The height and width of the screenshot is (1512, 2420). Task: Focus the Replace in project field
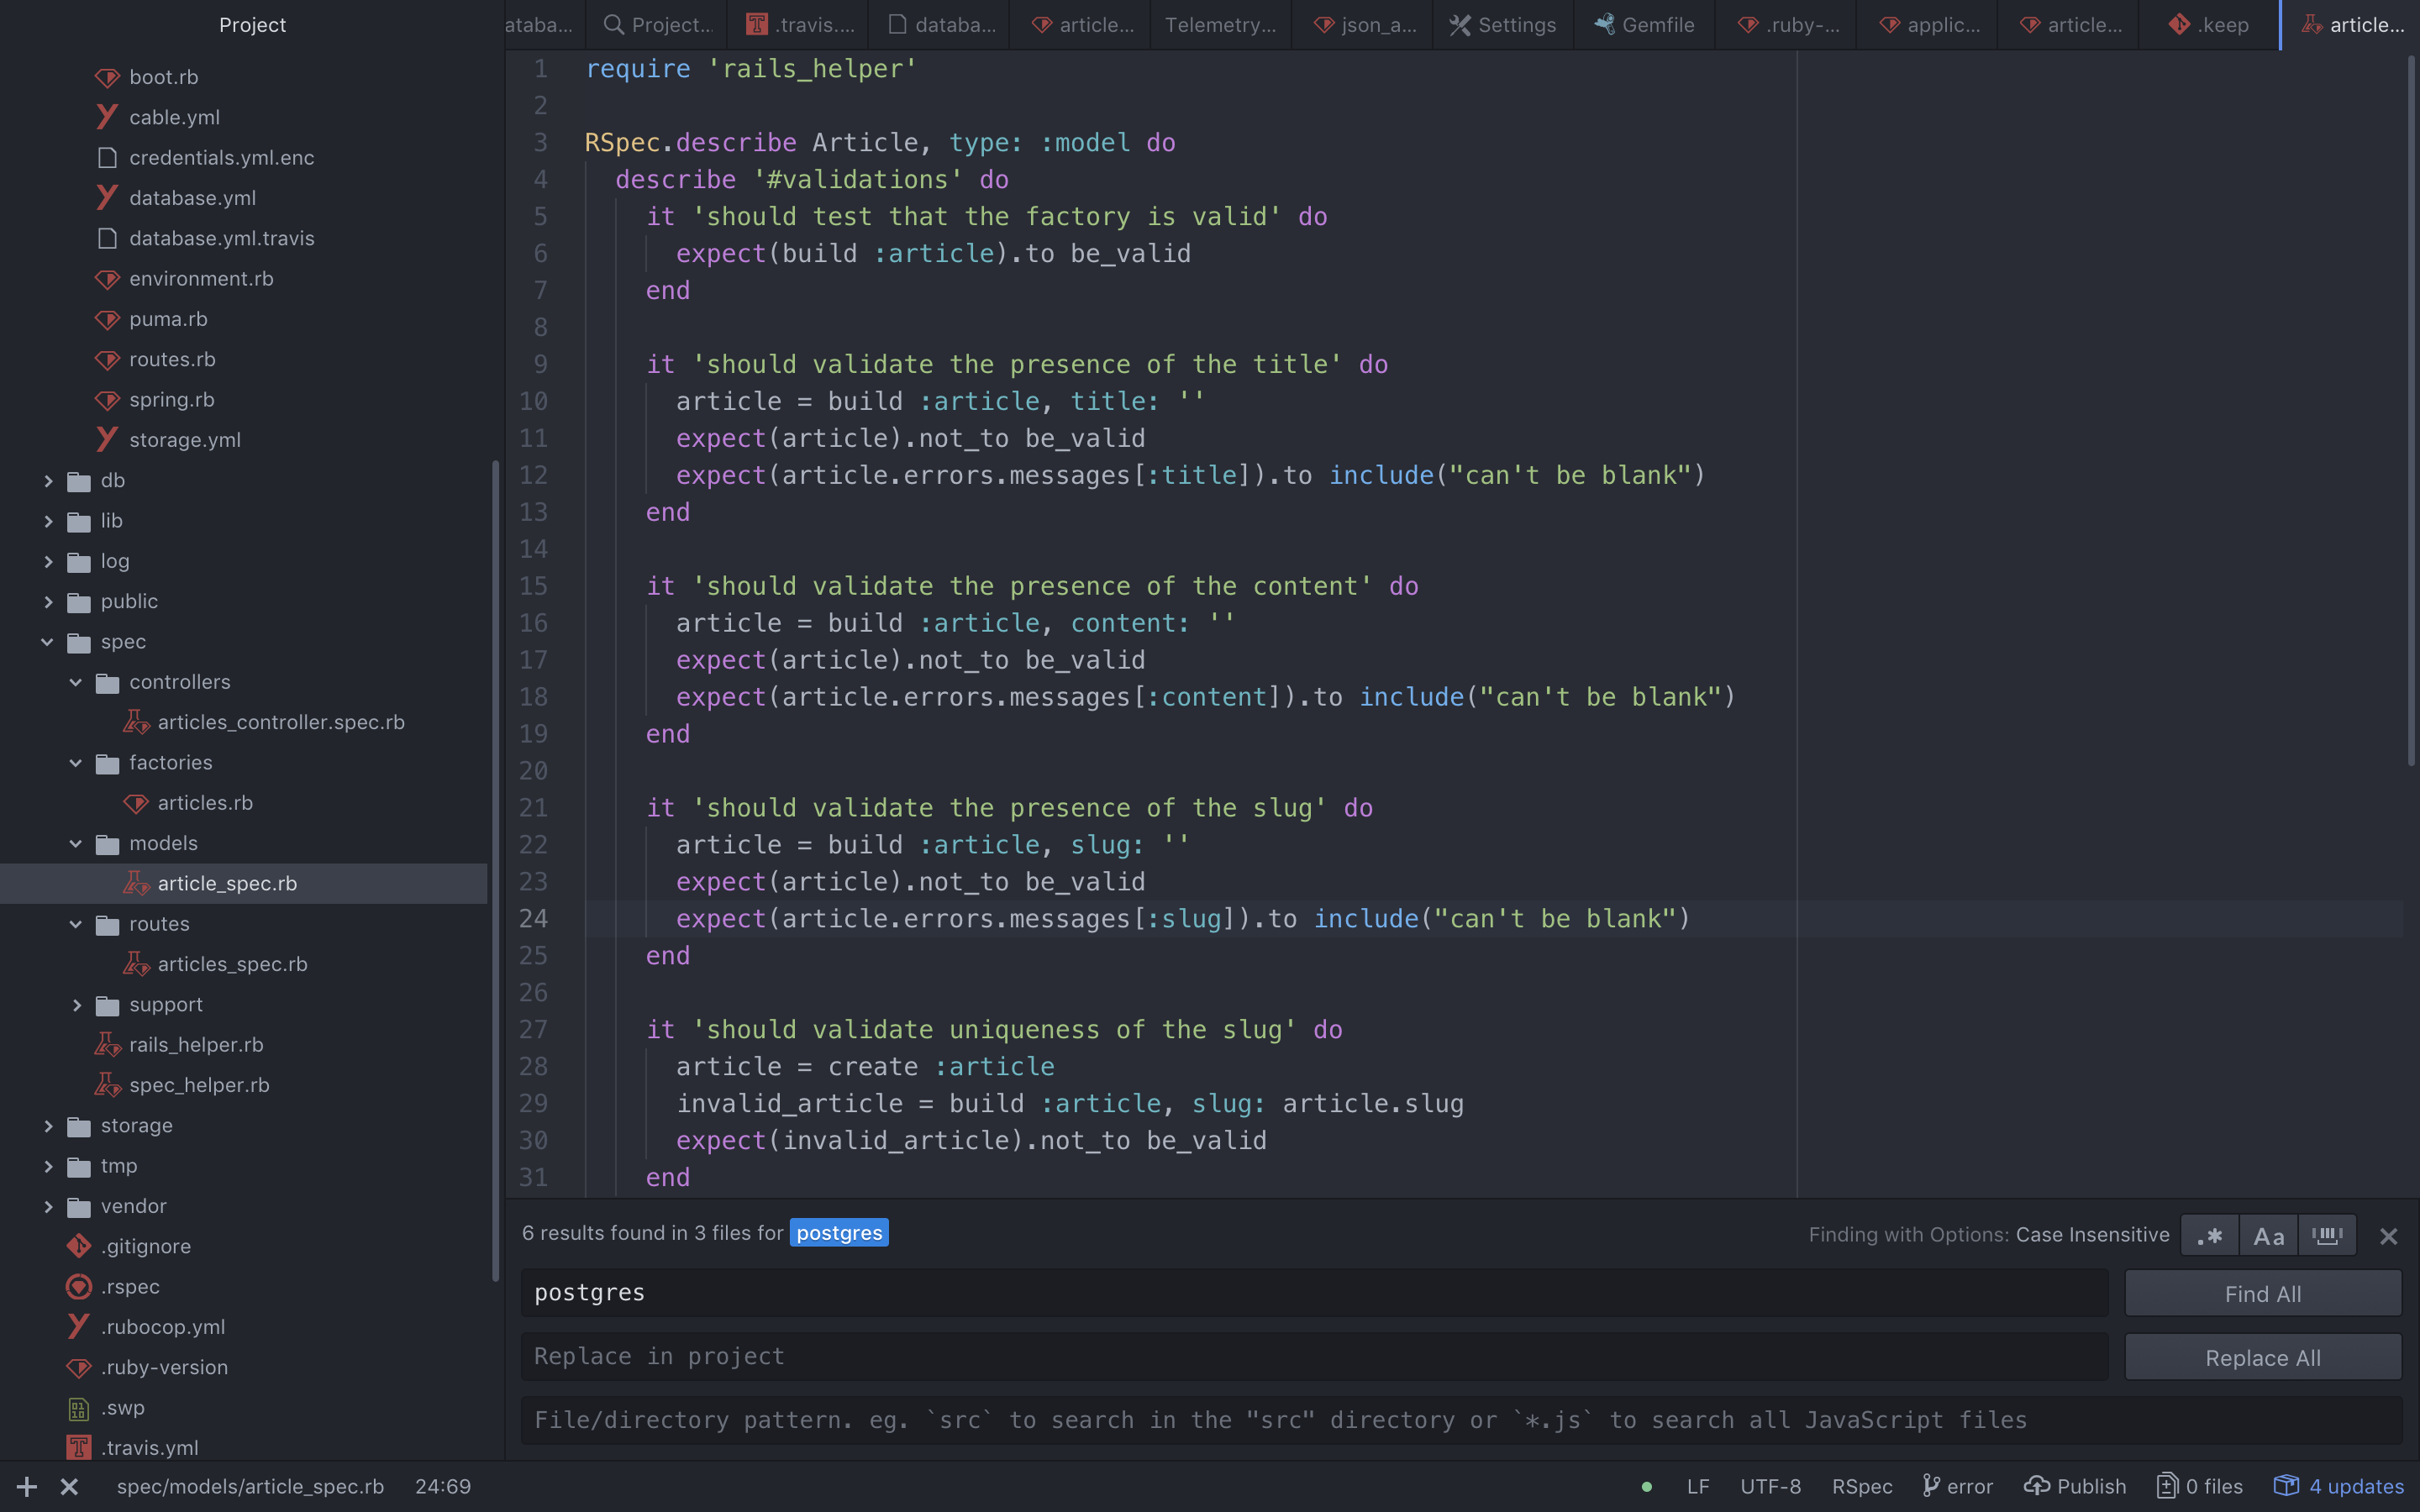[1314, 1357]
